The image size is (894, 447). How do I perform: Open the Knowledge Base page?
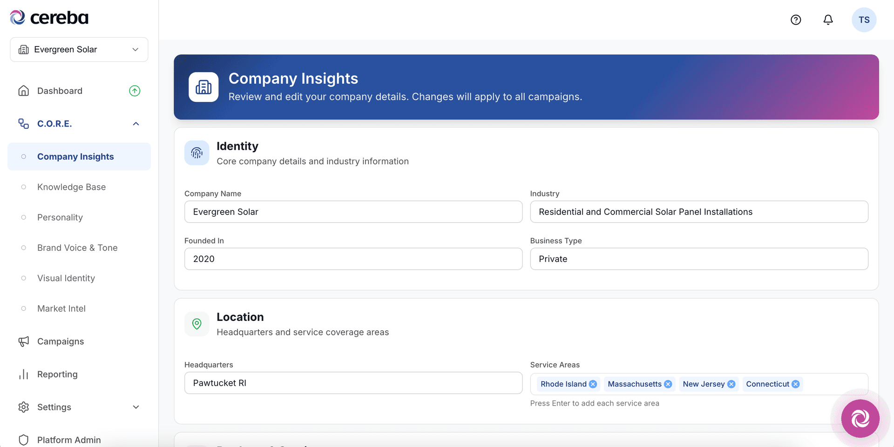pyautogui.click(x=71, y=187)
